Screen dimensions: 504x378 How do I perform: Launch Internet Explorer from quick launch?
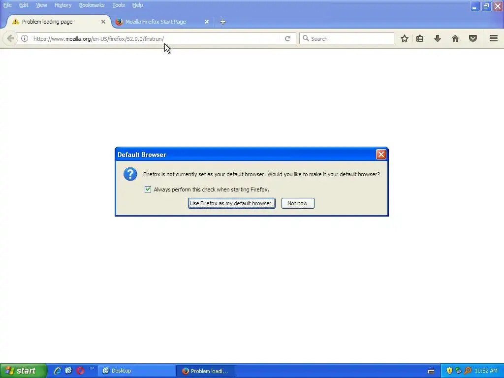click(x=58, y=371)
